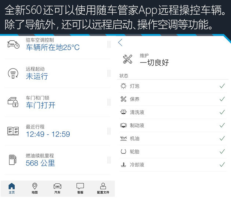
Task: Select the 冷却液 status label
Action: coord(137,165)
